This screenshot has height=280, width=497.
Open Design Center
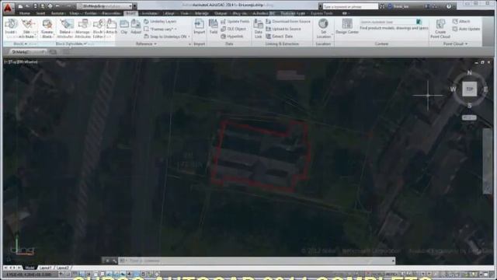point(347,26)
